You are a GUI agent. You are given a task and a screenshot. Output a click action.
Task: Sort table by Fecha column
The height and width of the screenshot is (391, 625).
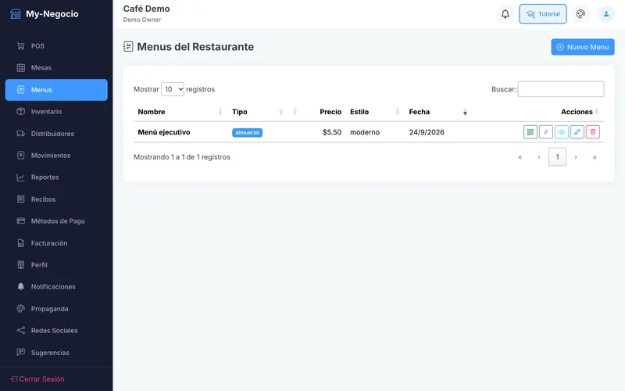[x=437, y=112]
